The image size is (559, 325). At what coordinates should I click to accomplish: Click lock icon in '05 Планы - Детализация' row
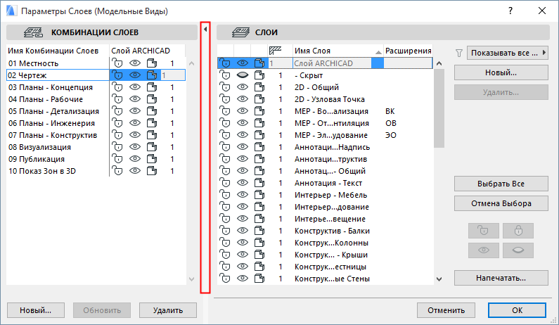pyautogui.click(x=117, y=111)
